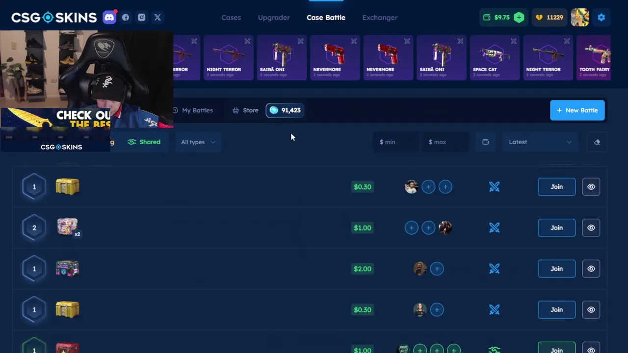Expand the All types dropdown
Image resolution: width=628 pixels, height=353 pixels.
click(x=198, y=142)
